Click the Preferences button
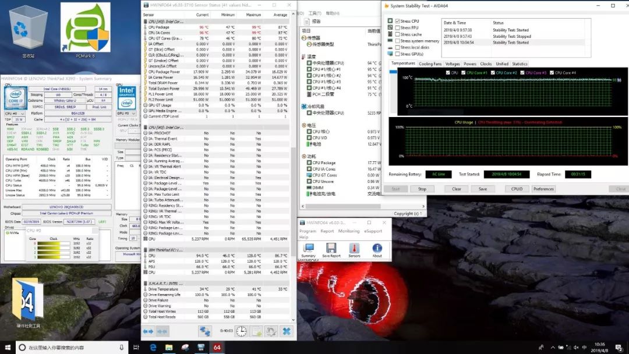 point(543,189)
